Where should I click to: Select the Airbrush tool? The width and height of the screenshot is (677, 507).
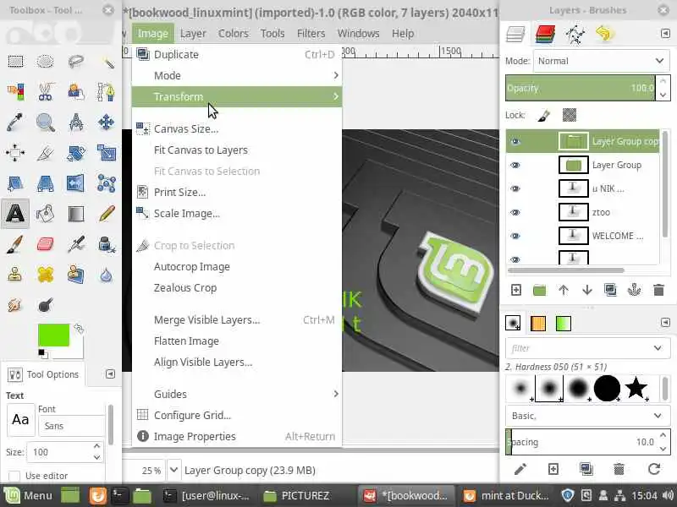pos(76,244)
